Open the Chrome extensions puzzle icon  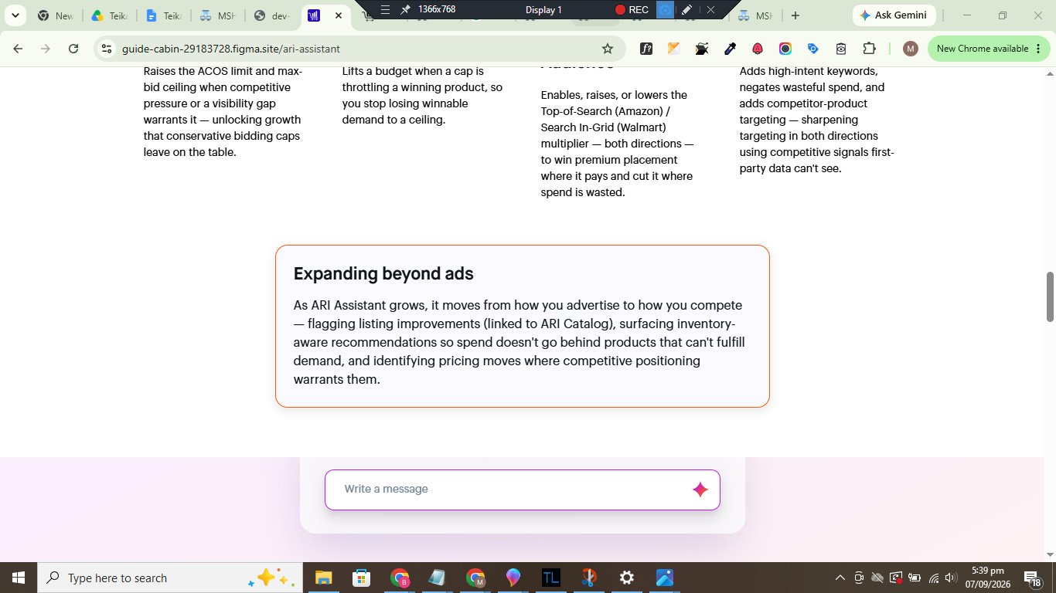tap(869, 49)
